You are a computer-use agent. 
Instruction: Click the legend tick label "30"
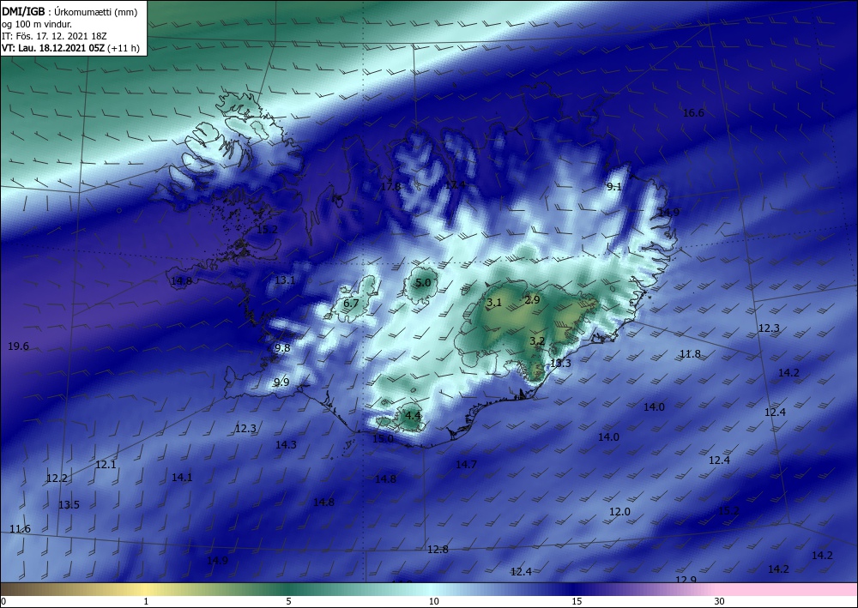(720, 601)
